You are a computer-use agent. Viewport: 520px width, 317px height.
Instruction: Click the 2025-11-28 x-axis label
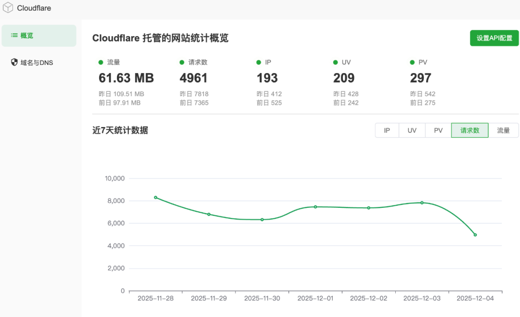156,298
